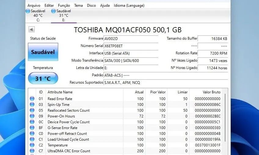259x155 pixels.
Task: Click raw value 0000000005C1
Action: coord(208,122)
